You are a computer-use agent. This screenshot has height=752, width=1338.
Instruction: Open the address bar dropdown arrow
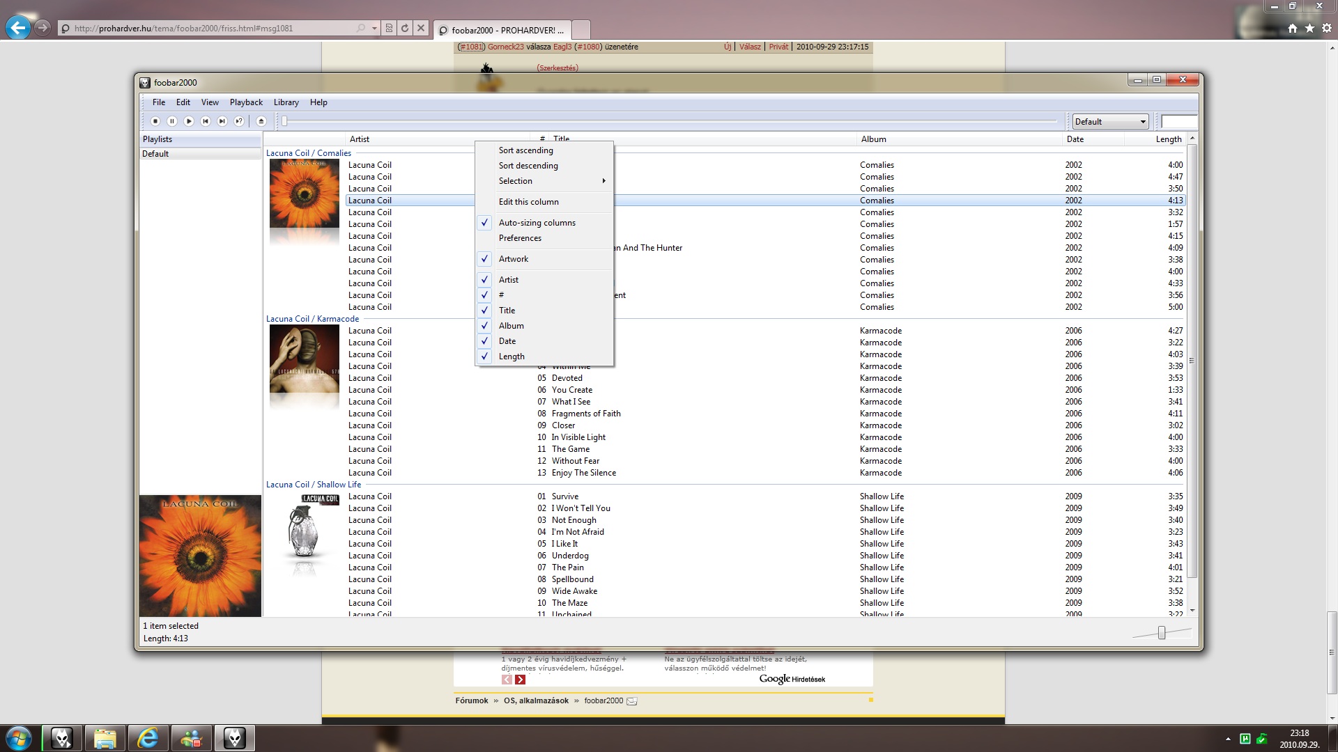(x=375, y=29)
